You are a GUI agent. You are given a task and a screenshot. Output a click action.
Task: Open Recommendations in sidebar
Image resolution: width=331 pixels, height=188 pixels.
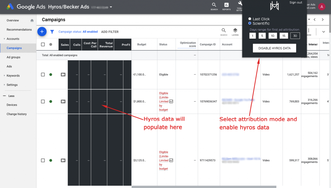[19, 30]
